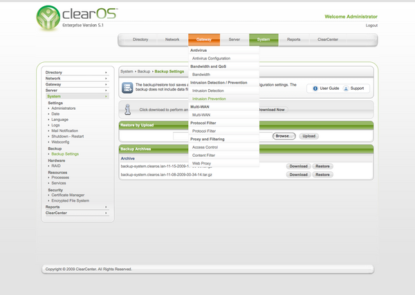Open the Server top menu
The width and height of the screenshot is (415, 295).
click(x=234, y=39)
